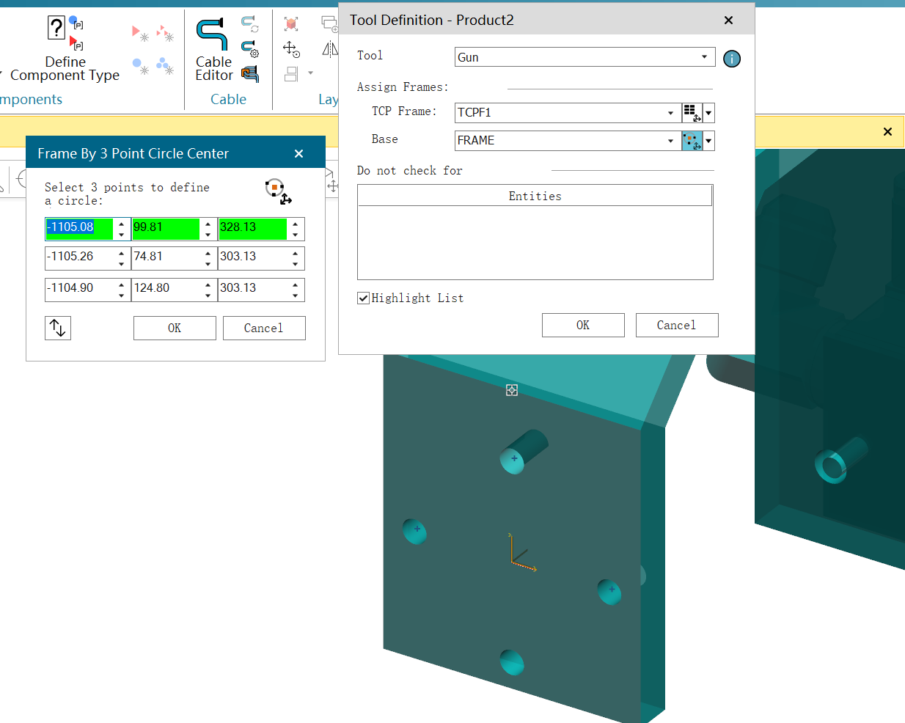
Task: Click the multiple blue circles asterisk icon
Action: pyautogui.click(x=165, y=67)
